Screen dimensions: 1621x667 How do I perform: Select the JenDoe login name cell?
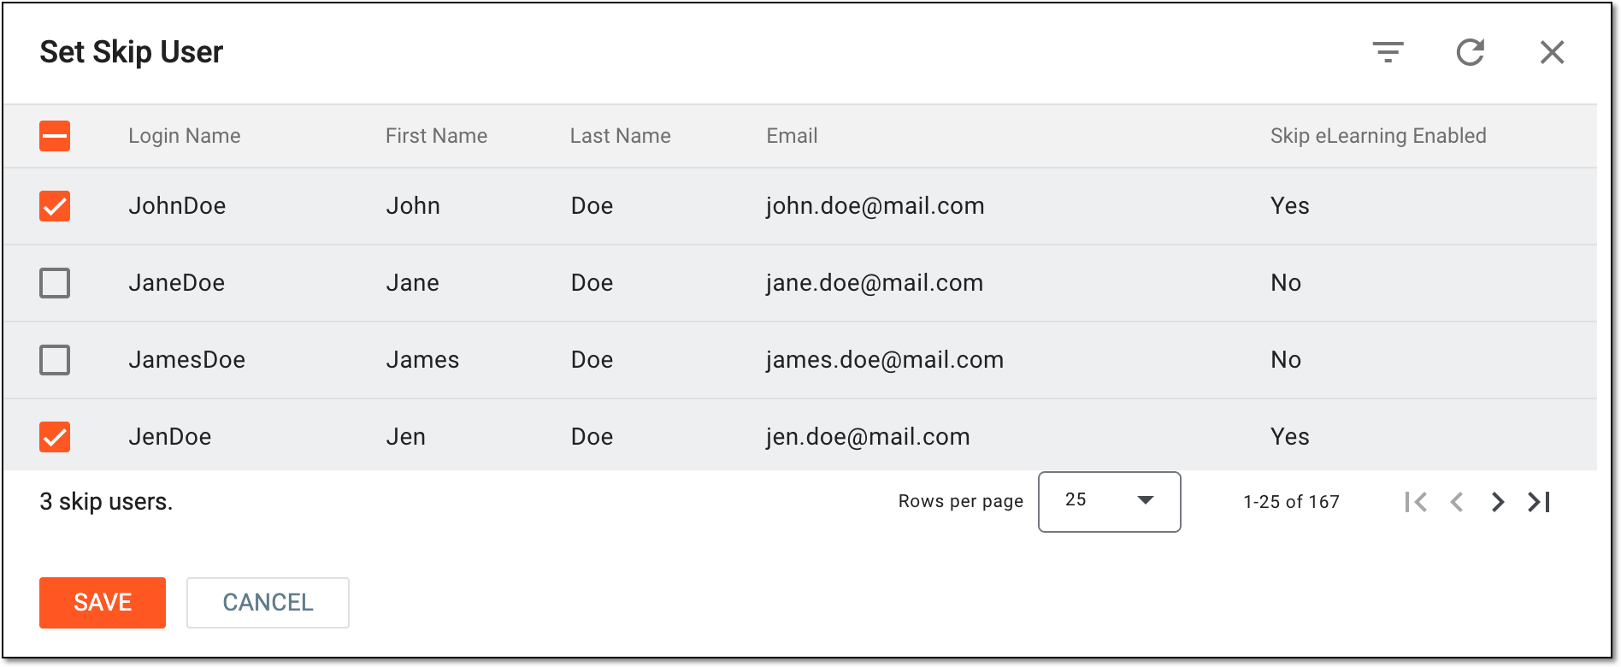point(170,437)
